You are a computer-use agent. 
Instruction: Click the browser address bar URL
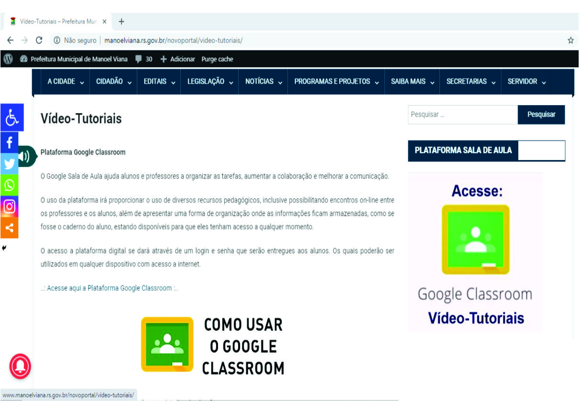(173, 41)
